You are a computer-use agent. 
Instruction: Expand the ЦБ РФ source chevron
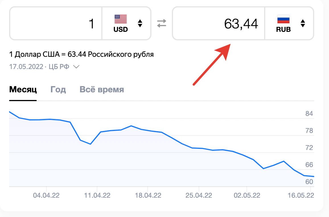click(x=76, y=67)
